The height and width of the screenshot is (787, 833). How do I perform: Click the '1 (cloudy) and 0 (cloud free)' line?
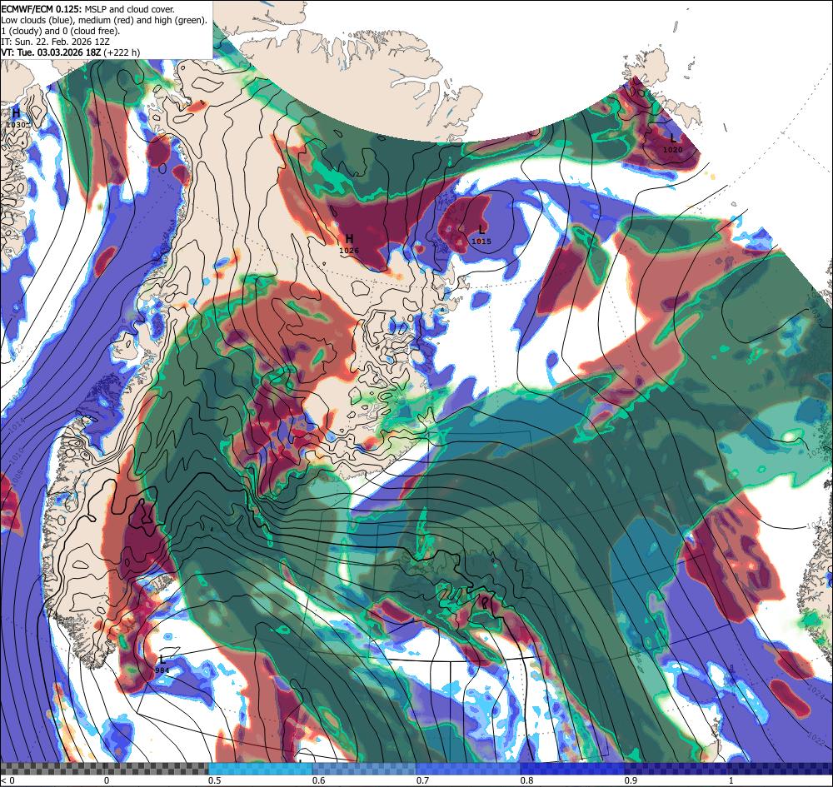(61, 31)
